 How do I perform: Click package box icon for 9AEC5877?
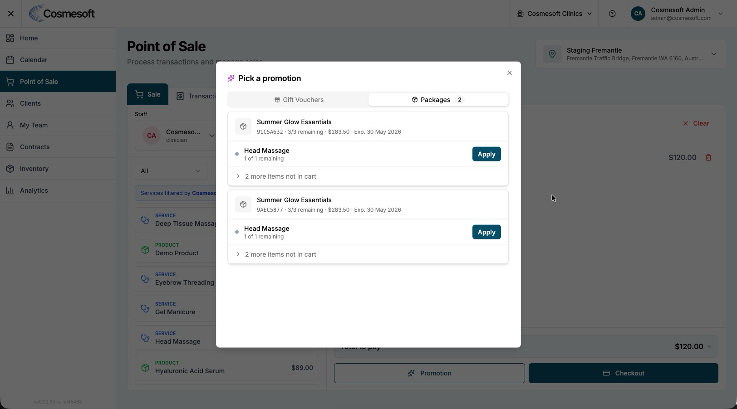pyautogui.click(x=243, y=204)
